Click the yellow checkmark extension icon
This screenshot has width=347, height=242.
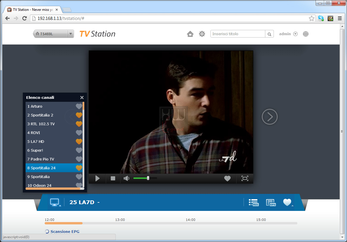(x=331, y=18)
